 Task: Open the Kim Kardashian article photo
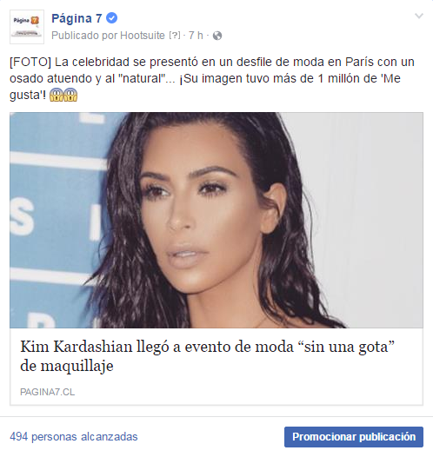[x=216, y=221]
